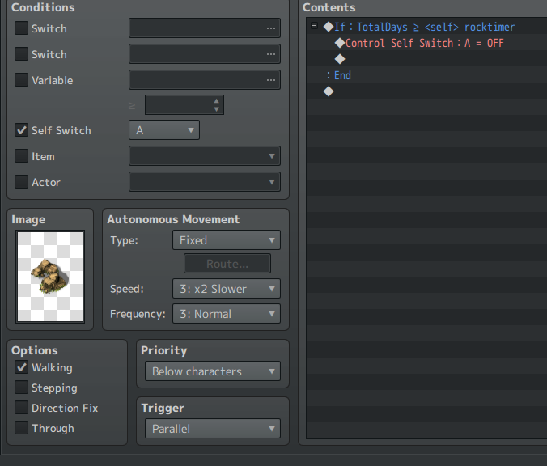Enable the second Switch condition checkbox
Image resolution: width=547 pixels, height=466 pixels.
pos(21,54)
